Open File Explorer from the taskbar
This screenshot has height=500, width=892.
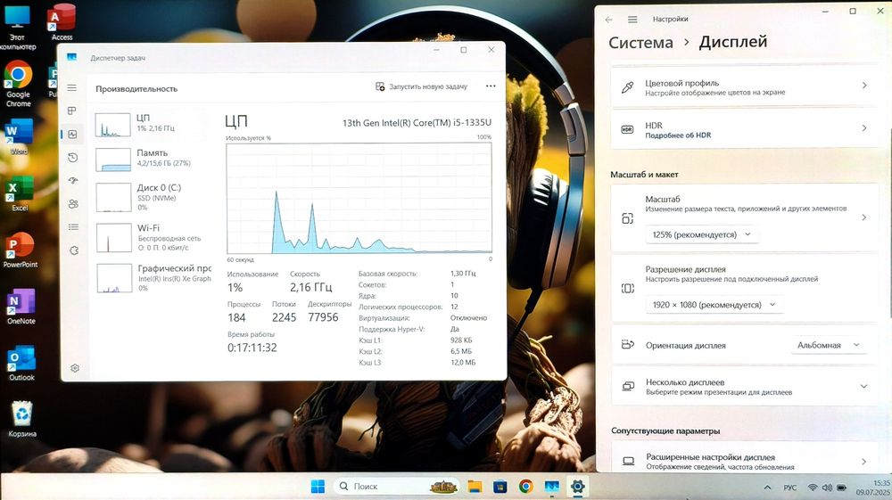(x=475, y=487)
